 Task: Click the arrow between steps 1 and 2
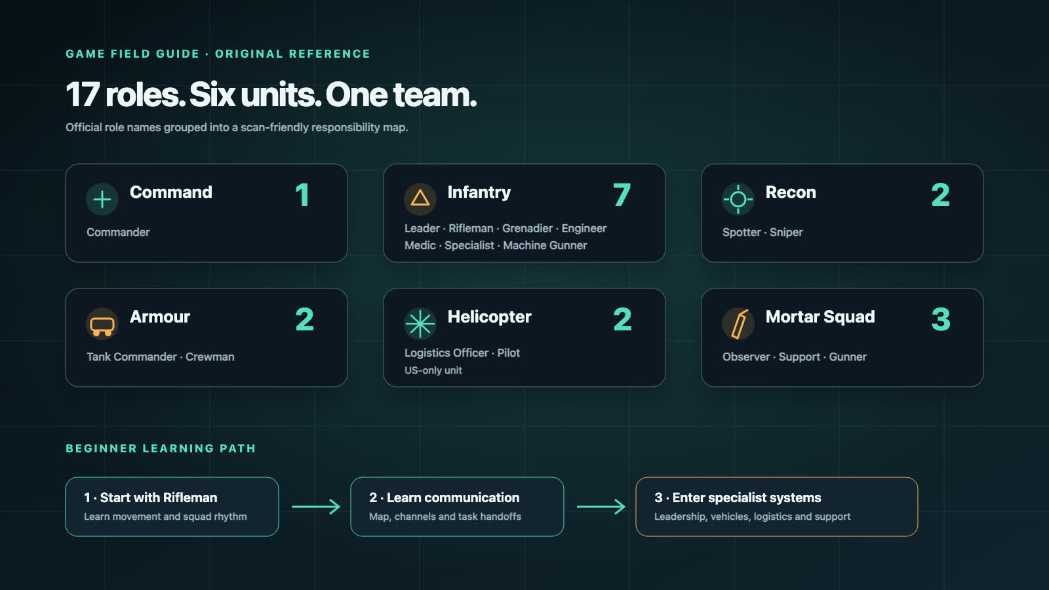click(316, 507)
